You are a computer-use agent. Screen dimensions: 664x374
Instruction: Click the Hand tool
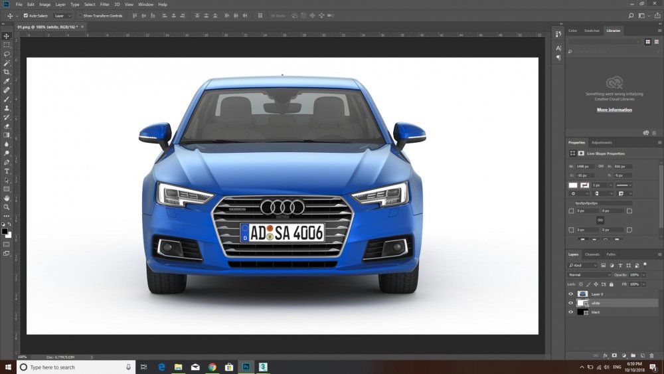pyautogui.click(x=7, y=198)
